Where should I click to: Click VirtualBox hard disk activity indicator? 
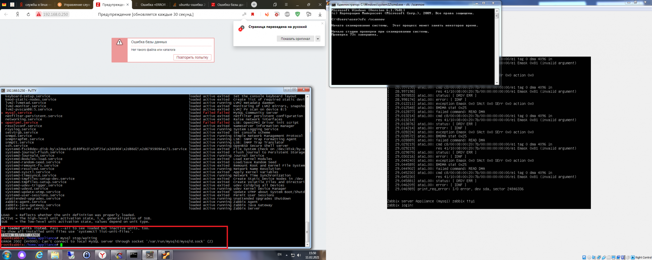(584, 257)
